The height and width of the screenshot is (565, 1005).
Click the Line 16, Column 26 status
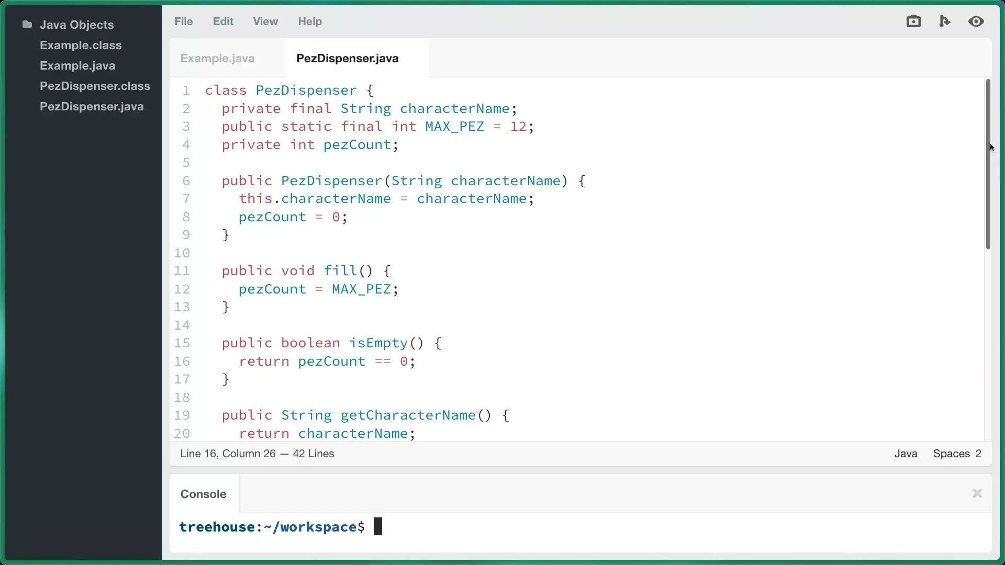[228, 454]
